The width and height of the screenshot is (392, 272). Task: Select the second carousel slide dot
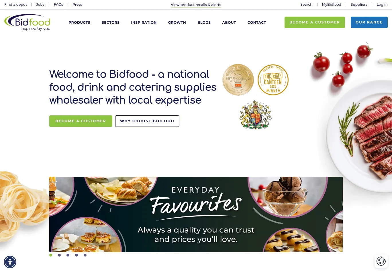[59, 255]
